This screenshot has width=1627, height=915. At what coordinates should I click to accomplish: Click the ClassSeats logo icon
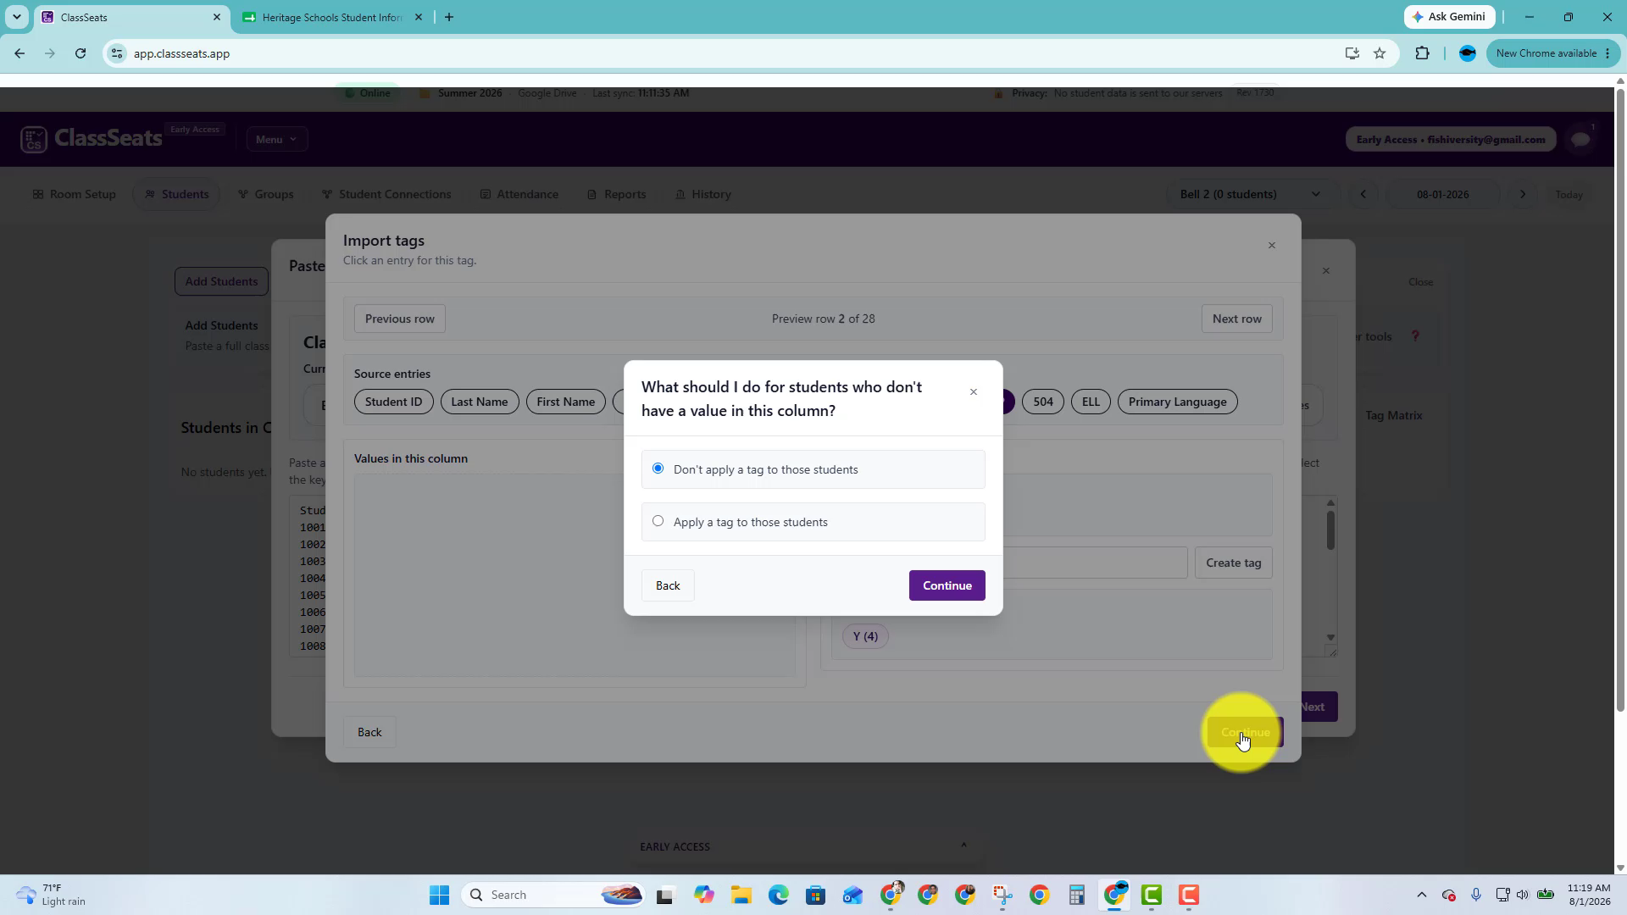(x=34, y=139)
